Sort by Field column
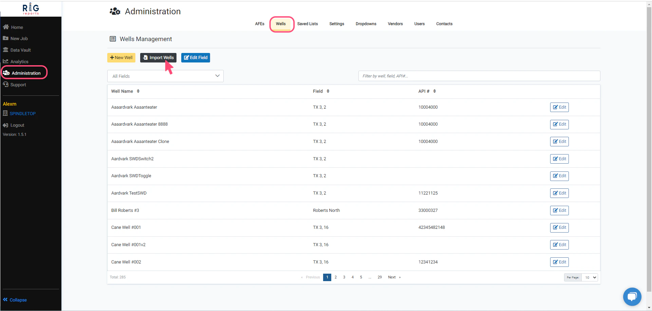 coord(321,91)
